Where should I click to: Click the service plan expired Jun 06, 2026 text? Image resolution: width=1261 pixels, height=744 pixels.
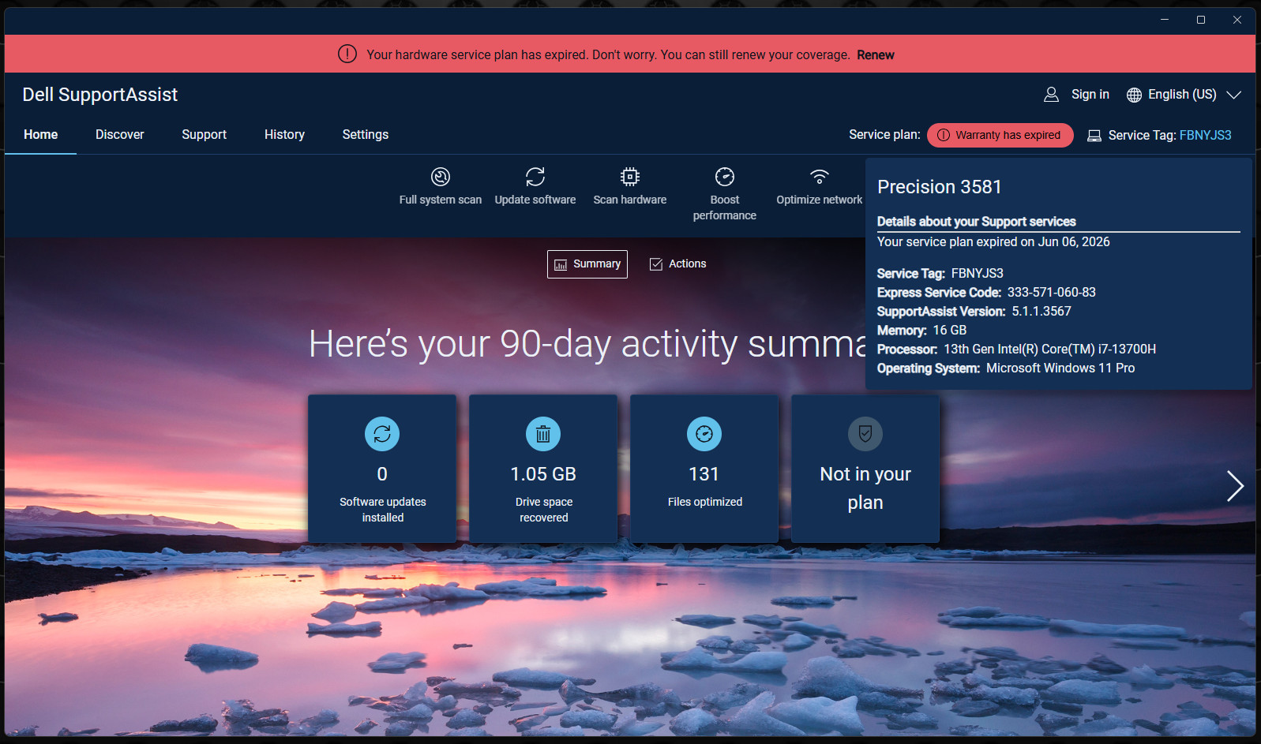click(993, 242)
